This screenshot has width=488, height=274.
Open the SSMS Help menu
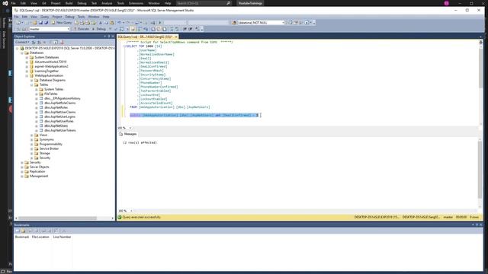[x=106, y=17]
